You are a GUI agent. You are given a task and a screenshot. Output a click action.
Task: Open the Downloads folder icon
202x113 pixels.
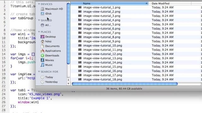42,56
